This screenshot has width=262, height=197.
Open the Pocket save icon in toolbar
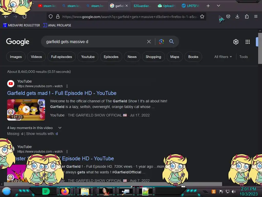coord(228,16)
